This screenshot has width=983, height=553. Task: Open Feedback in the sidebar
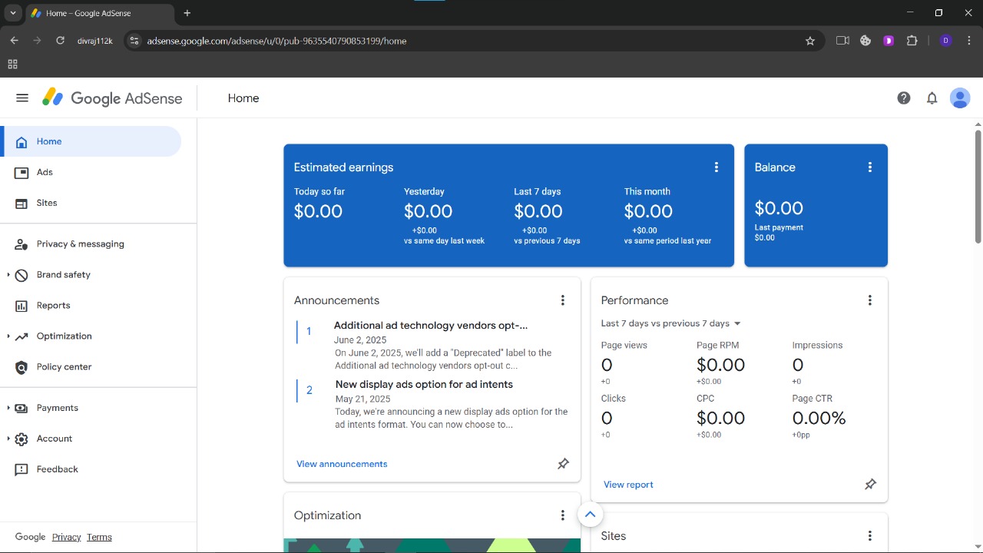92,469
